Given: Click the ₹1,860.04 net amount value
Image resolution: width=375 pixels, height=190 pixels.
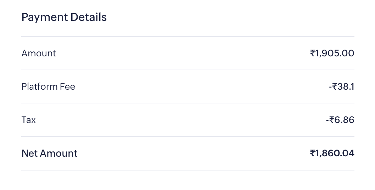Looking at the screenshot, I should click(x=332, y=153).
